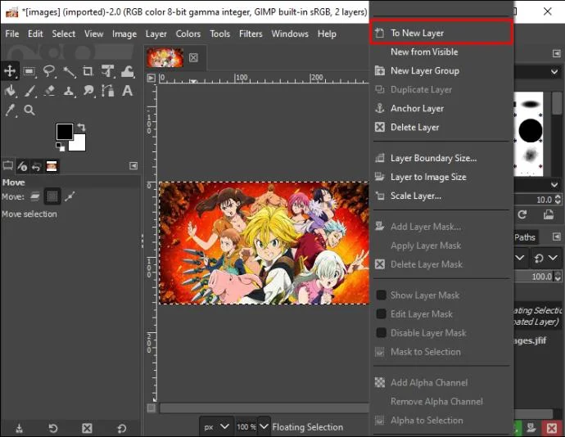Viewport: 565px width, 437px height.
Task: Switch to the Paths tab
Action: coord(525,237)
